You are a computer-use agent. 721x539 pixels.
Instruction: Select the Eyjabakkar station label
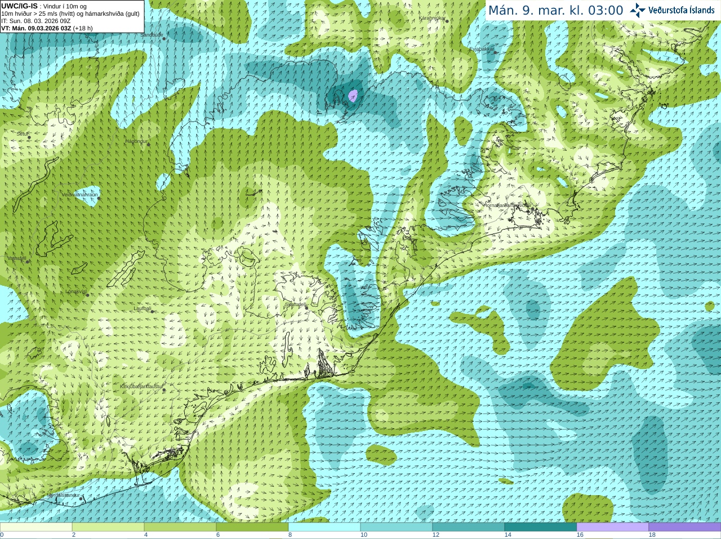pos(482,49)
